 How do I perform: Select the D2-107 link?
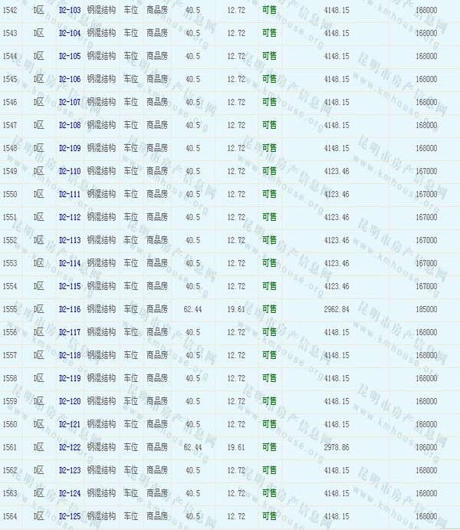pyautogui.click(x=69, y=103)
